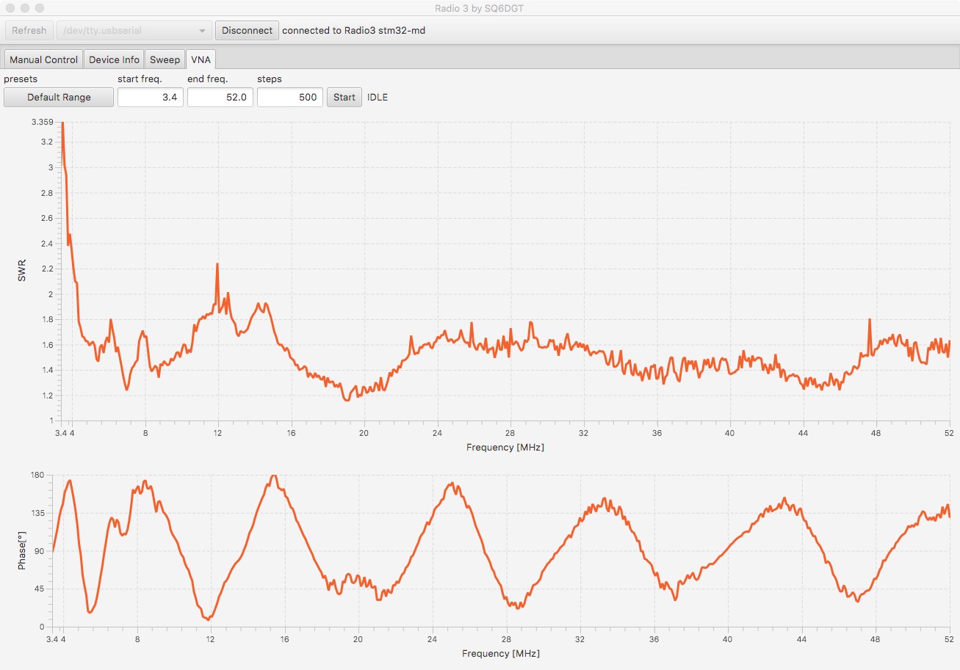Open the /dev/tty.usbserial port dropdown
The height and width of the screenshot is (670, 960).
click(x=134, y=30)
